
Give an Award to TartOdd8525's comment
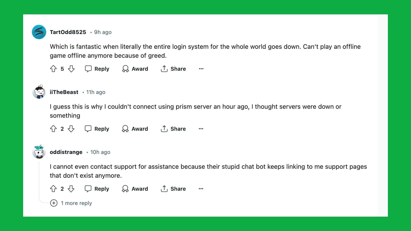pyautogui.click(x=135, y=69)
